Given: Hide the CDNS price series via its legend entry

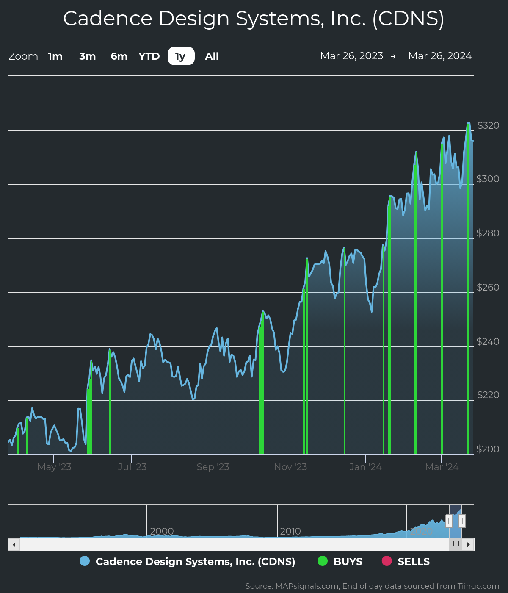Looking at the screenshot, I should (196, 561).
